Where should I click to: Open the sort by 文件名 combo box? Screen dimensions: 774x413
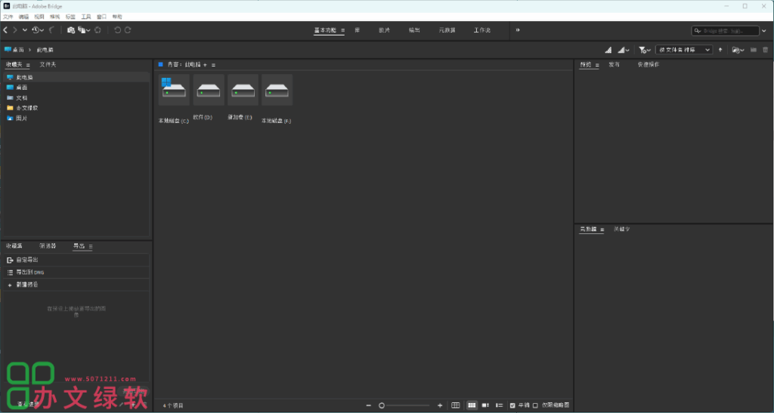[683, 50]
